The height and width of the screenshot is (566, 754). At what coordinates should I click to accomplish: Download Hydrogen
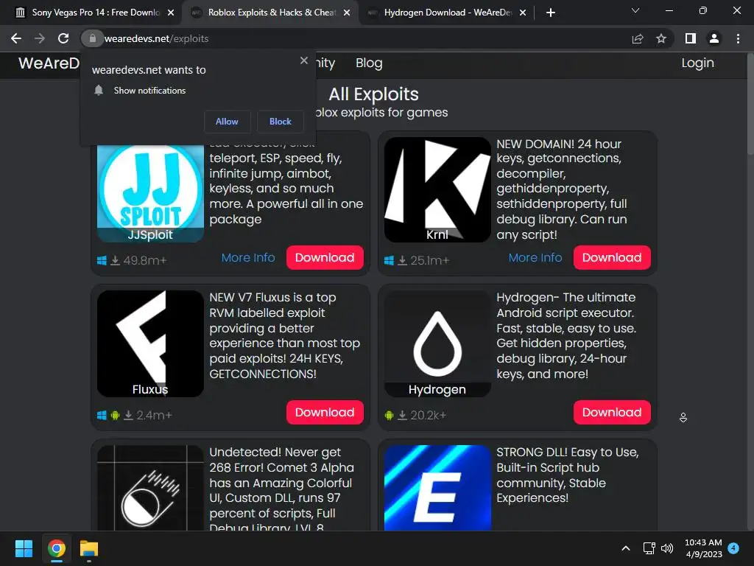(x=612, y=413)
